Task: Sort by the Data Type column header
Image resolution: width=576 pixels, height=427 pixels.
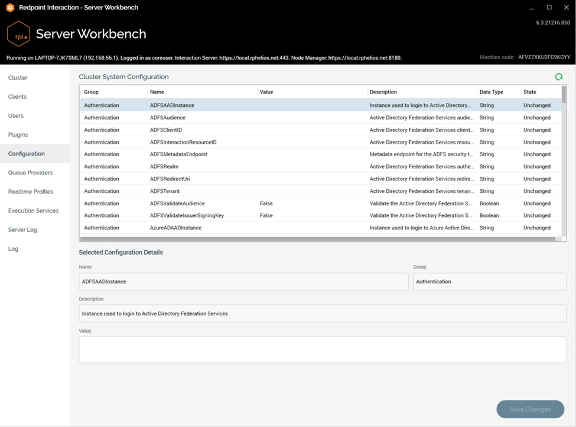Action: point(491,92)
